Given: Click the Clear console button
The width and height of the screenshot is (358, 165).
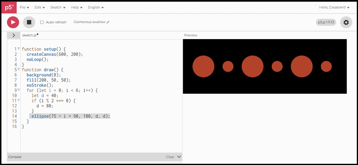Looking at the screenshot, I should coord(170,157).
